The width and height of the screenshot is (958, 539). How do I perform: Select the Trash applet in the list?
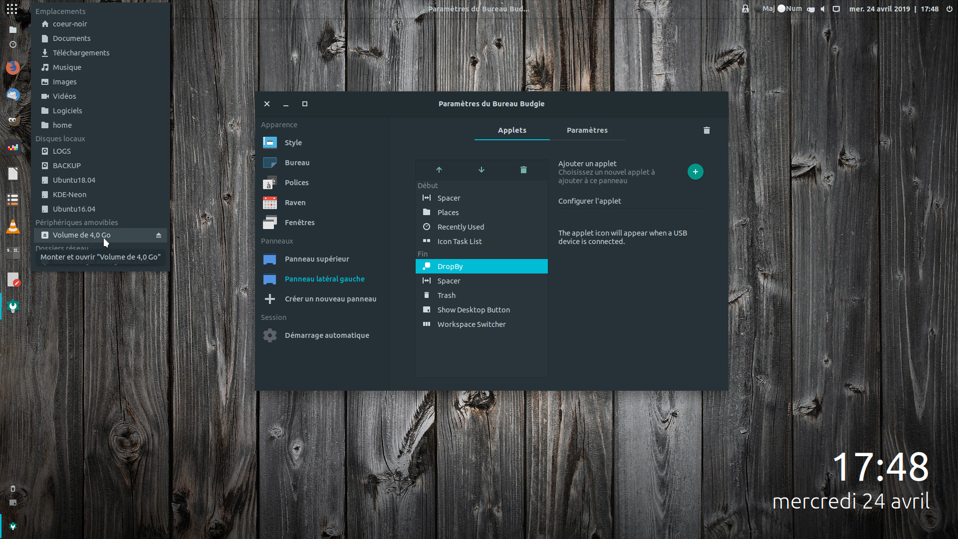coord(446,295)
